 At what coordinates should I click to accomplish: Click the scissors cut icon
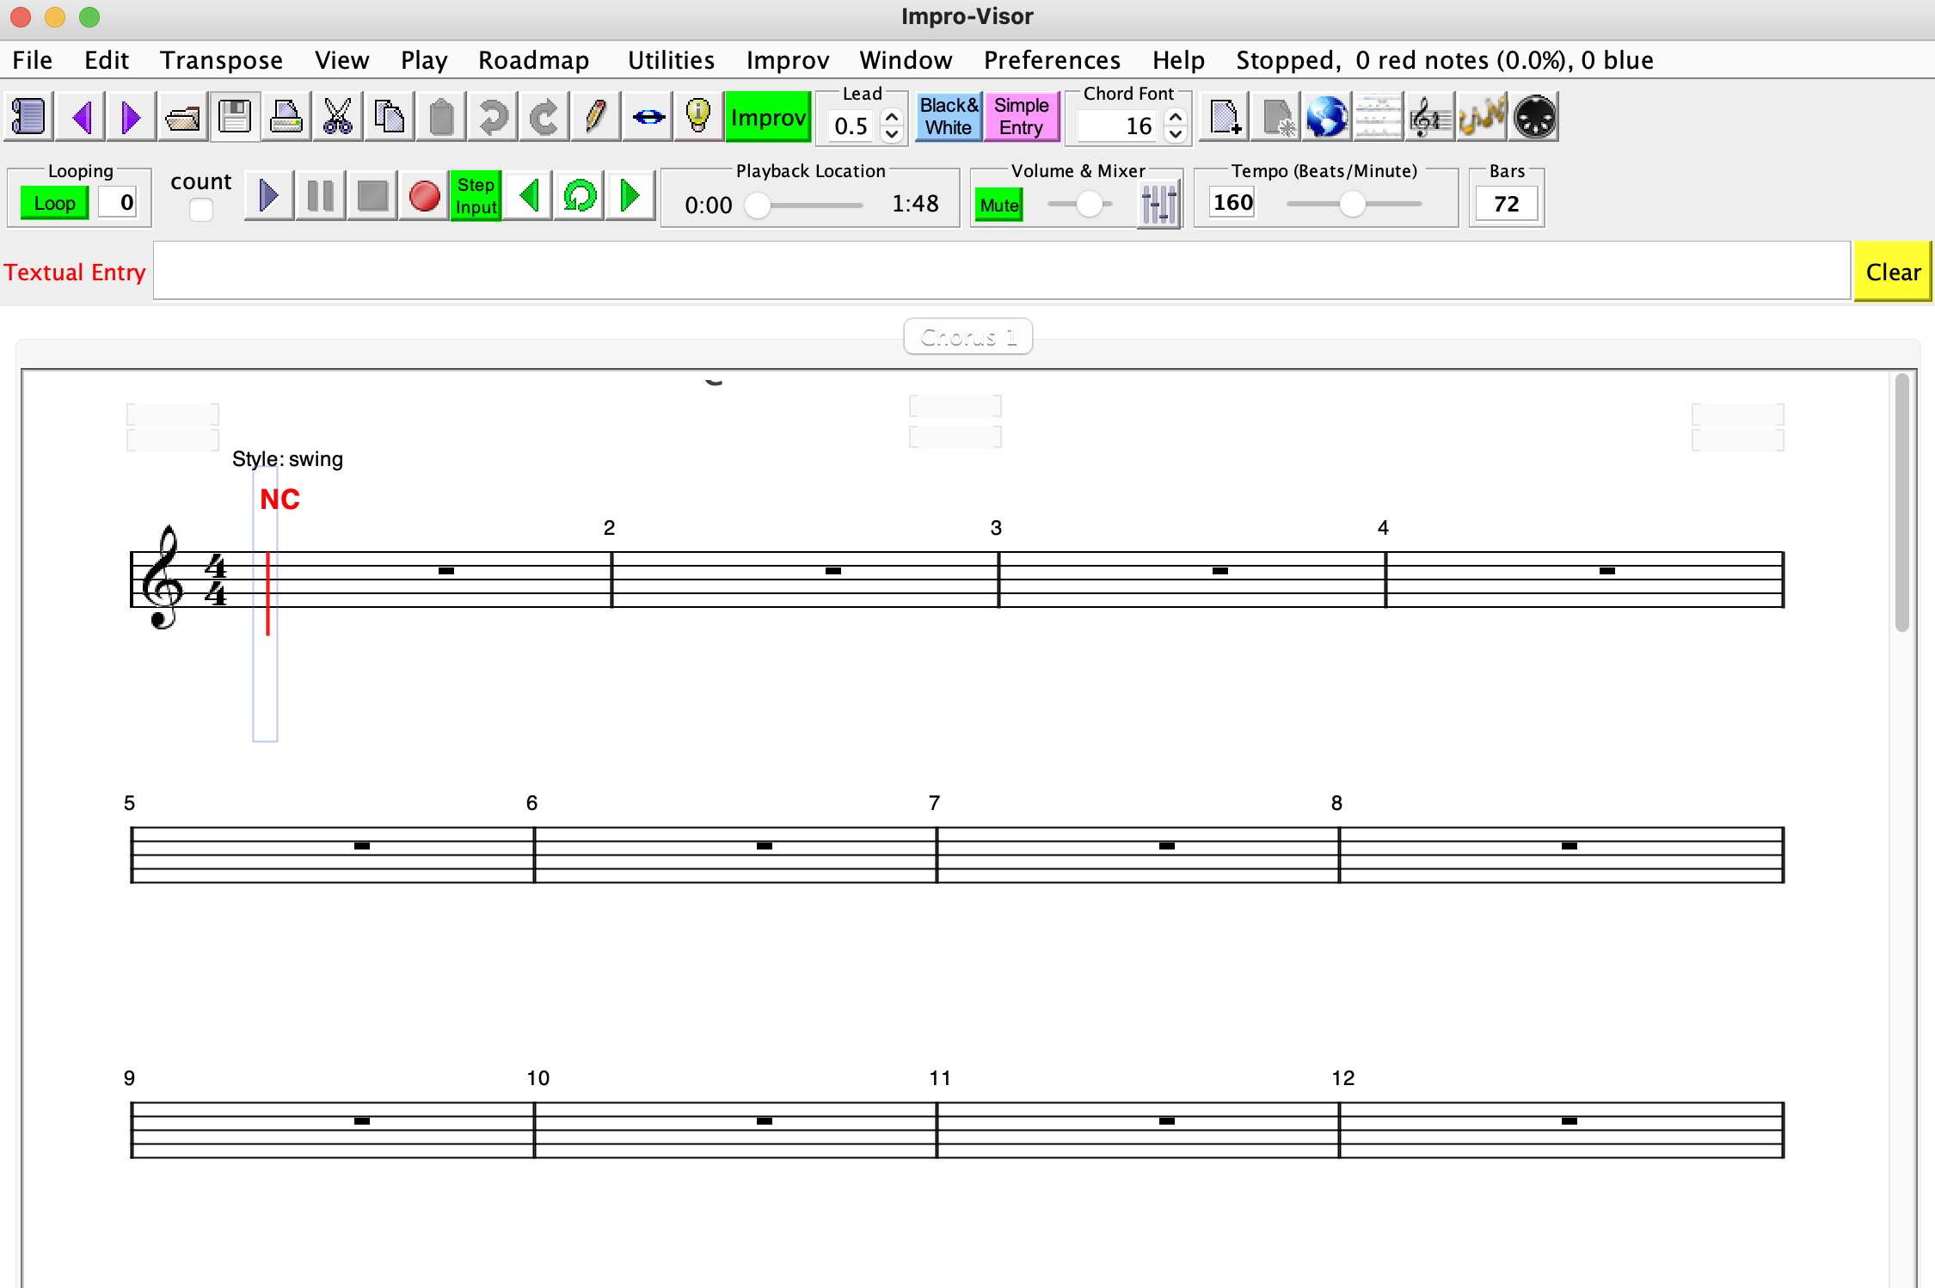[337, 117]
